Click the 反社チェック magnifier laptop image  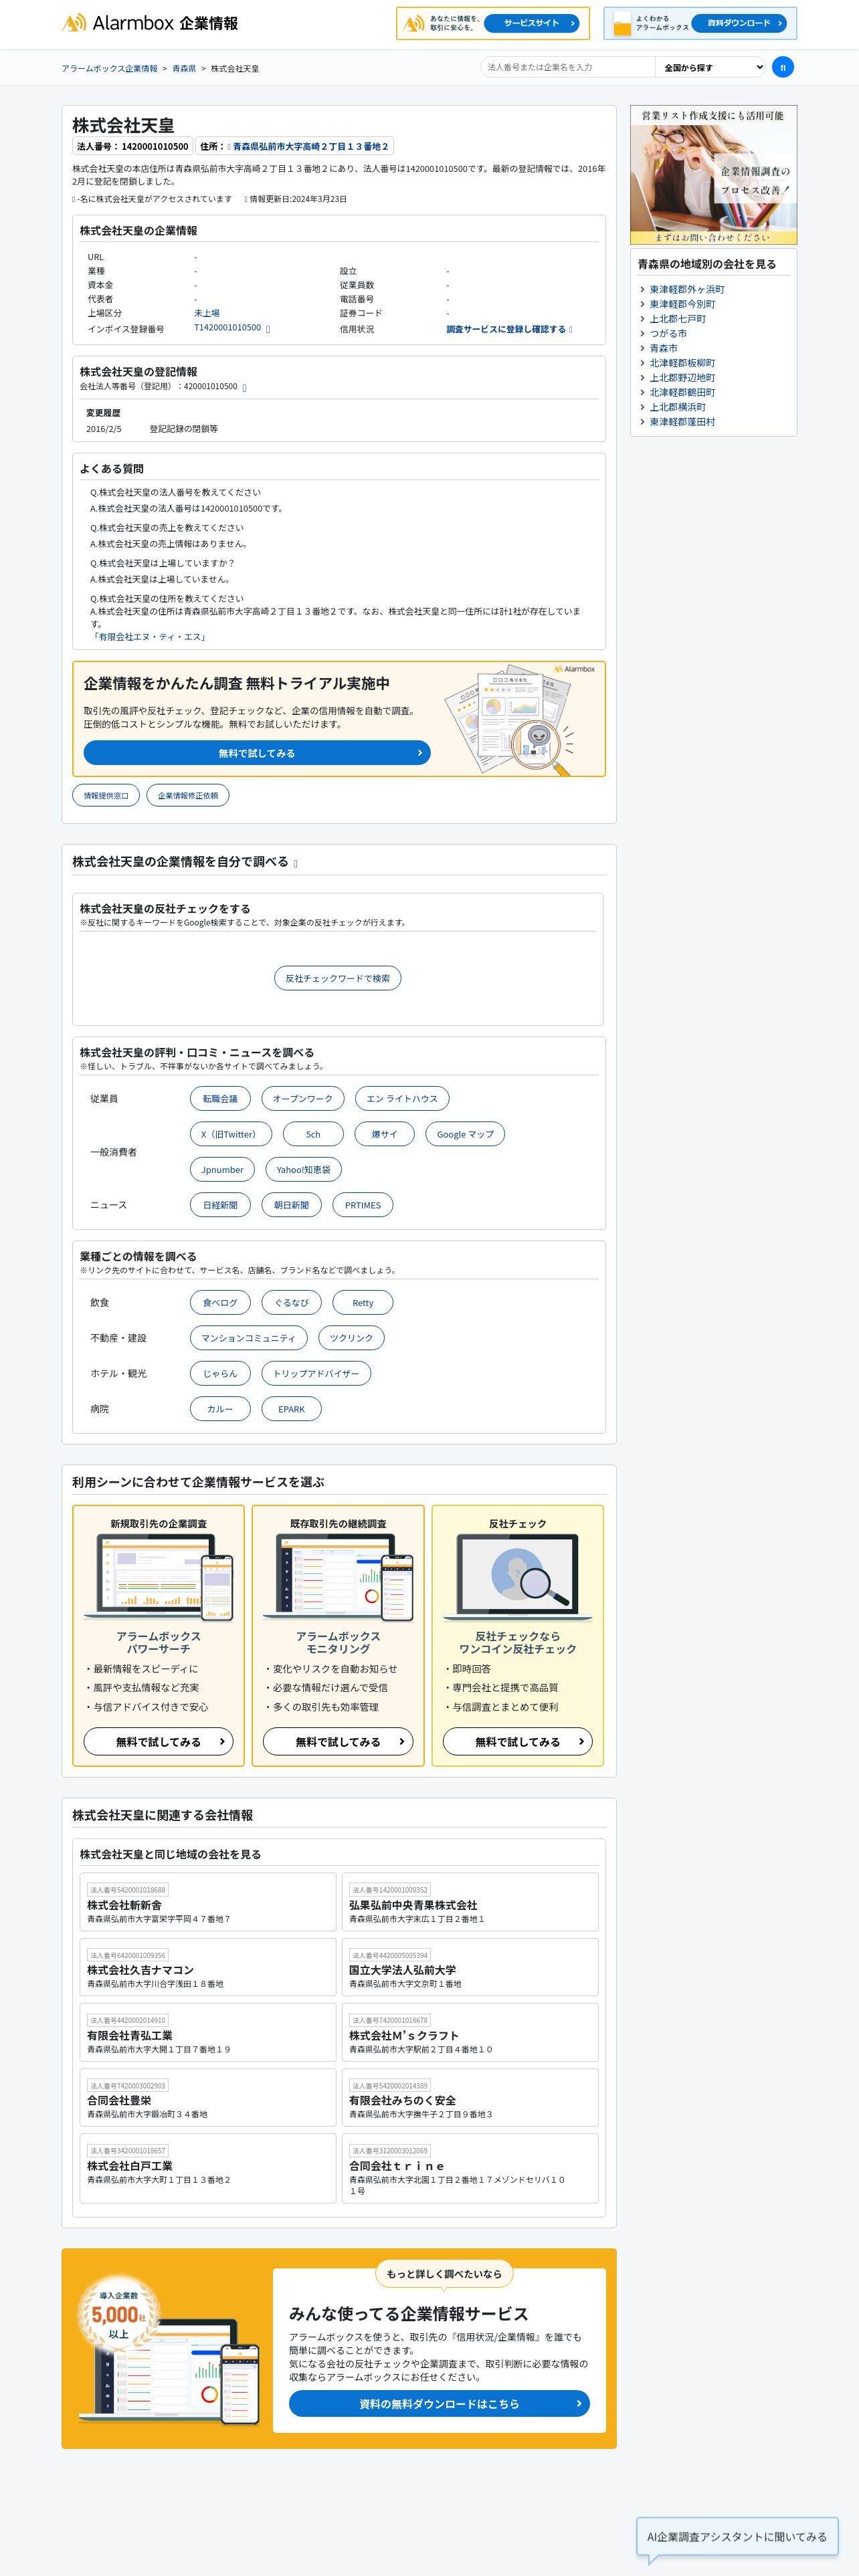click(x=518, y=1577)
